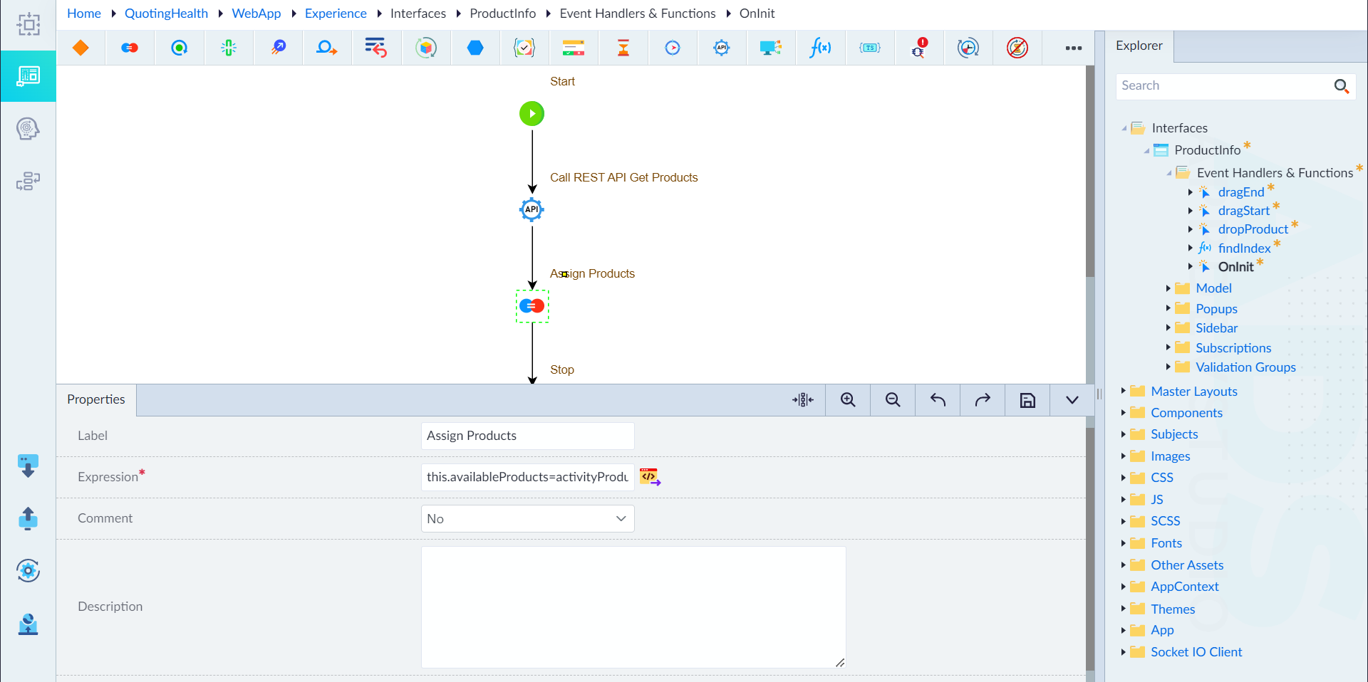This screenshot has width=1368, height=682.
Task: Open Experience breadcrumb link
Action: [336, 14]
